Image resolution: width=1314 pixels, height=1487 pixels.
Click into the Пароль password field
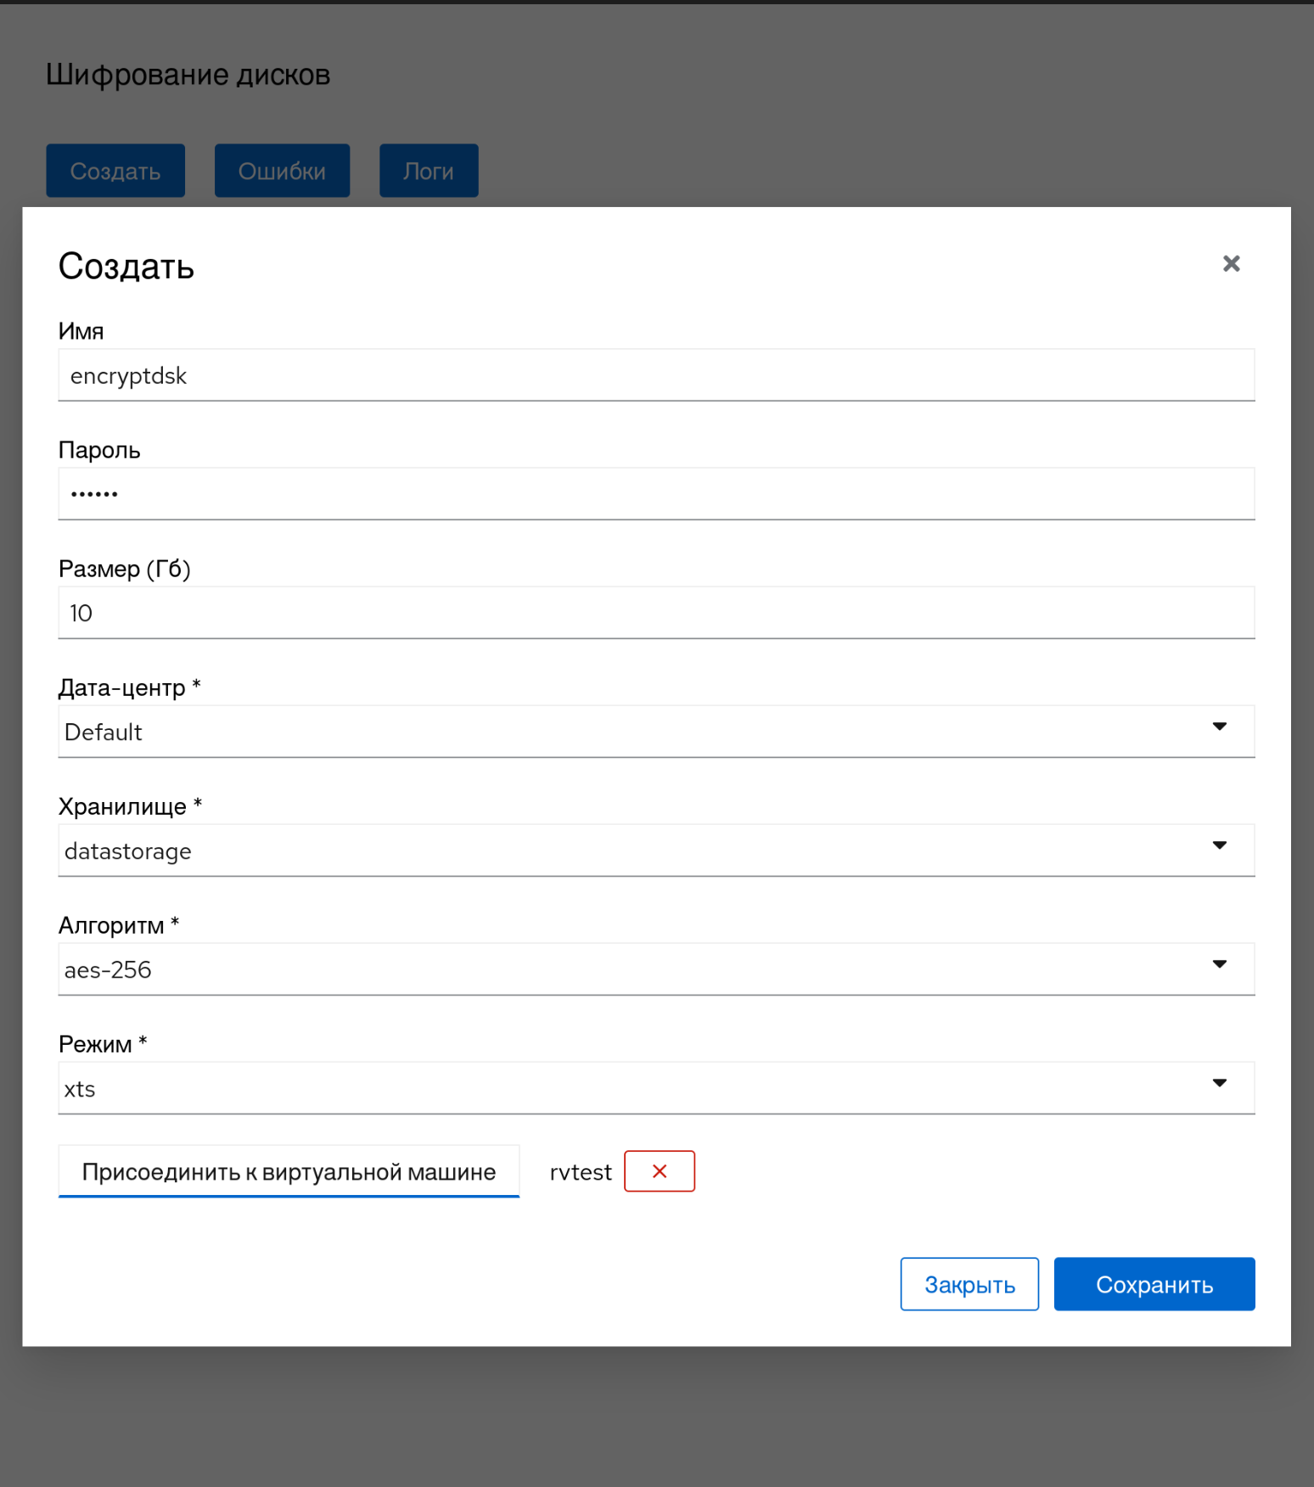click(x=655, y=494)
